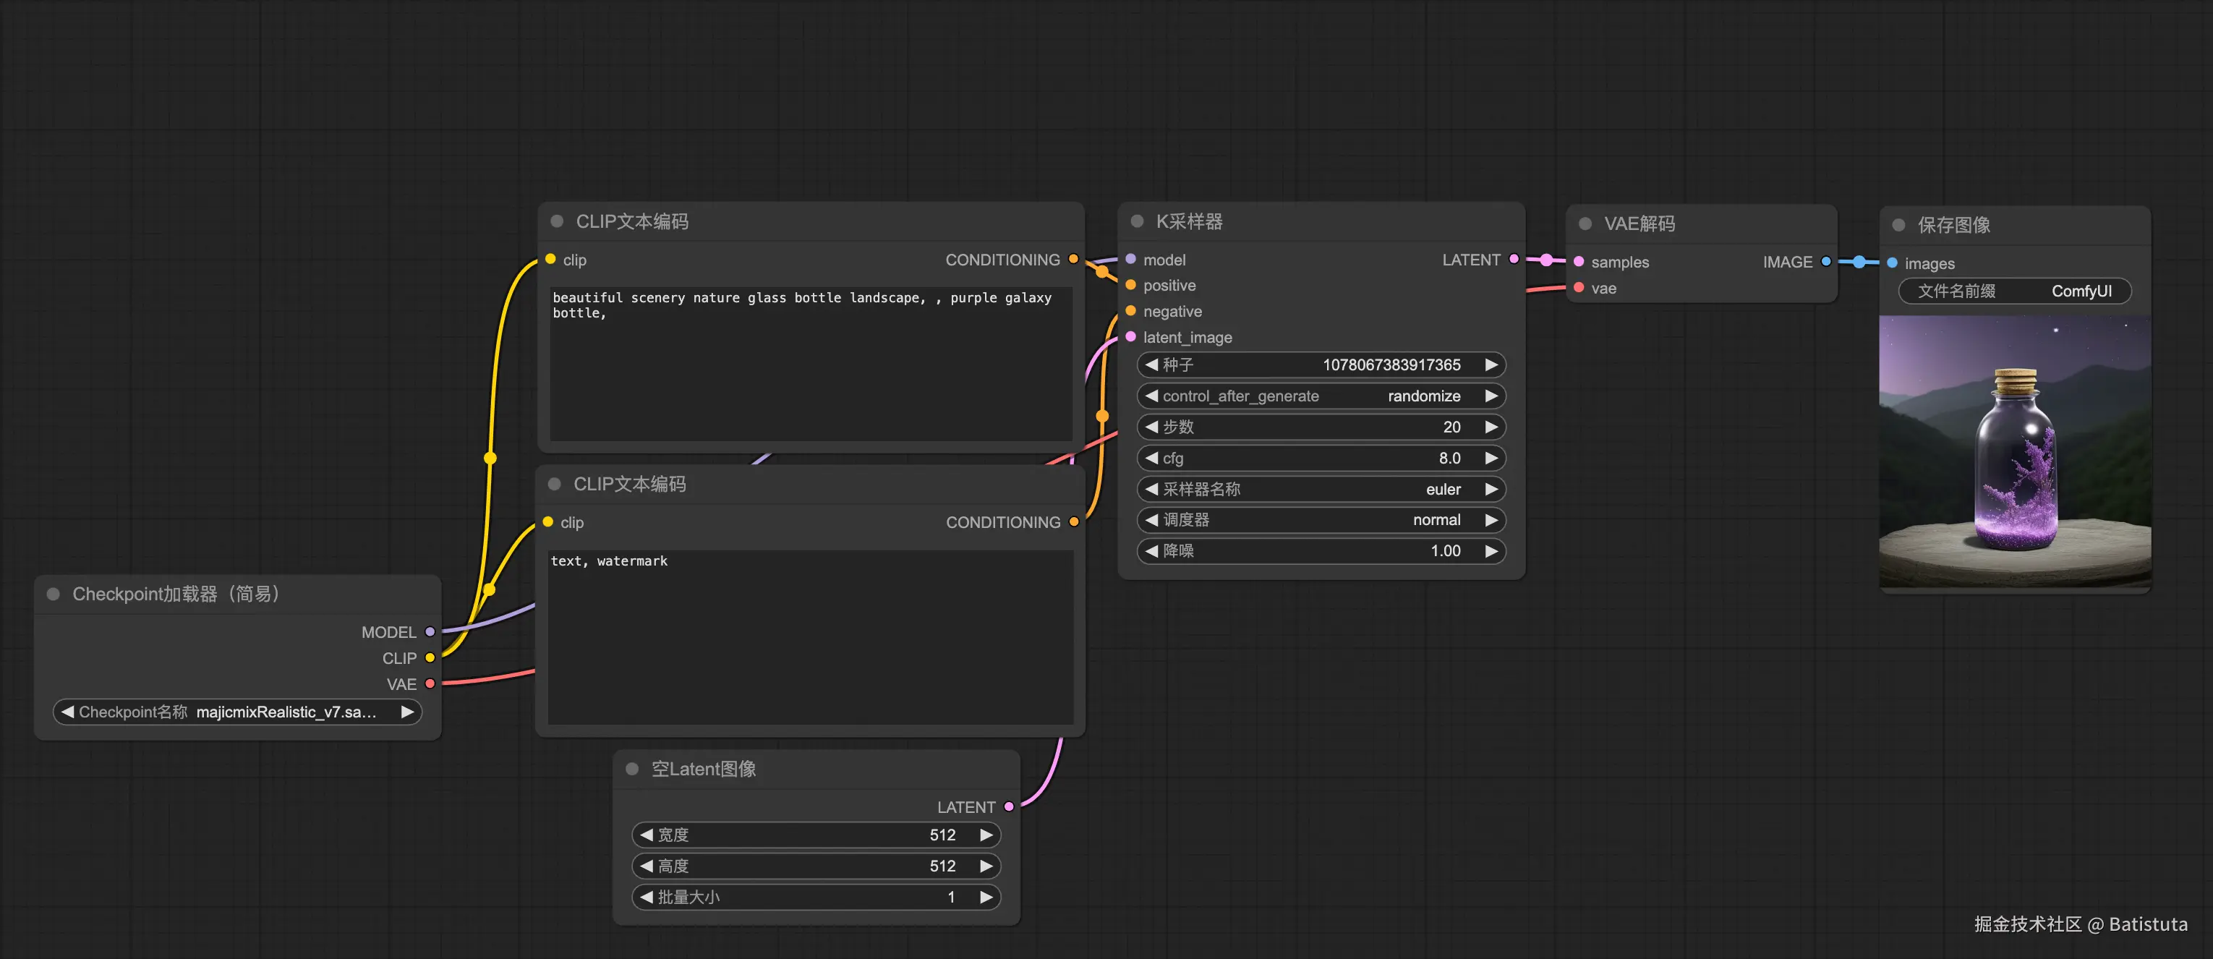Click the 空Latent图像 node title
The width and height of the screenshot is (2213, 959).
click(x=703, y=768)
